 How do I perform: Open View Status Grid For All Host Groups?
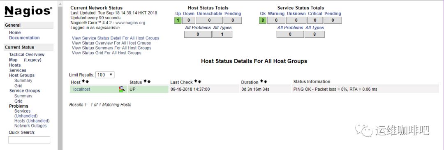(x=106, y=53)
